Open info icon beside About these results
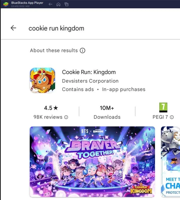Viewport: 180px width, 200px height. [x=83, y=51]
